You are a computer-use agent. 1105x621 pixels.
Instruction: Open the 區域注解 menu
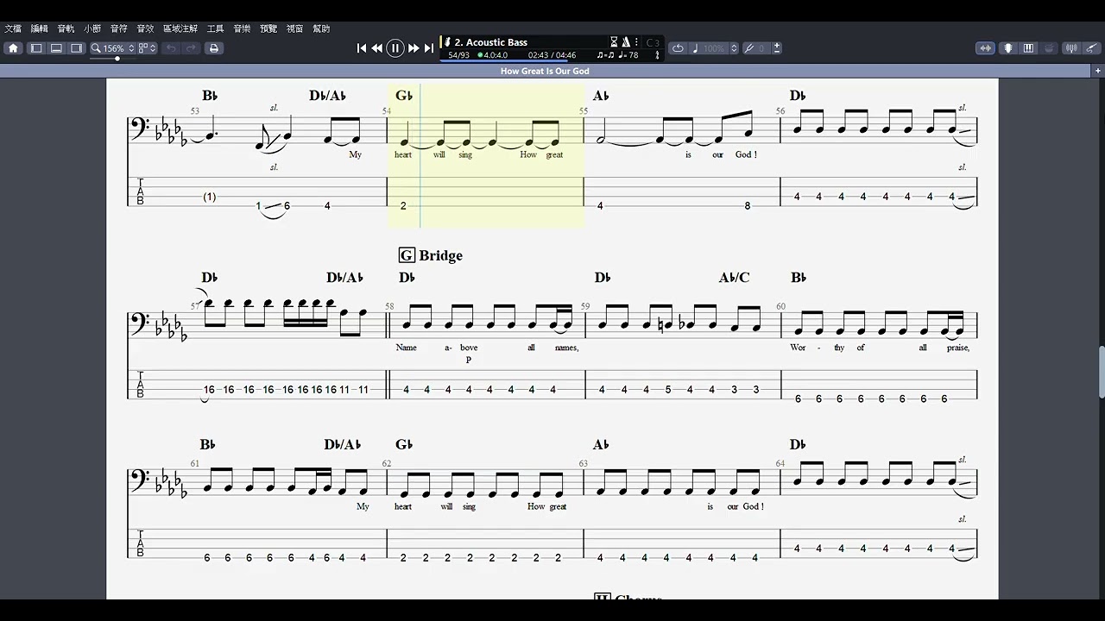click(180, 28)
